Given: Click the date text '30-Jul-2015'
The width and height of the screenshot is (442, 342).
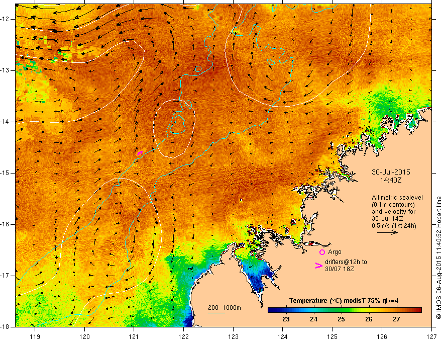Looking at the screenshot, I should pos(391,172).
